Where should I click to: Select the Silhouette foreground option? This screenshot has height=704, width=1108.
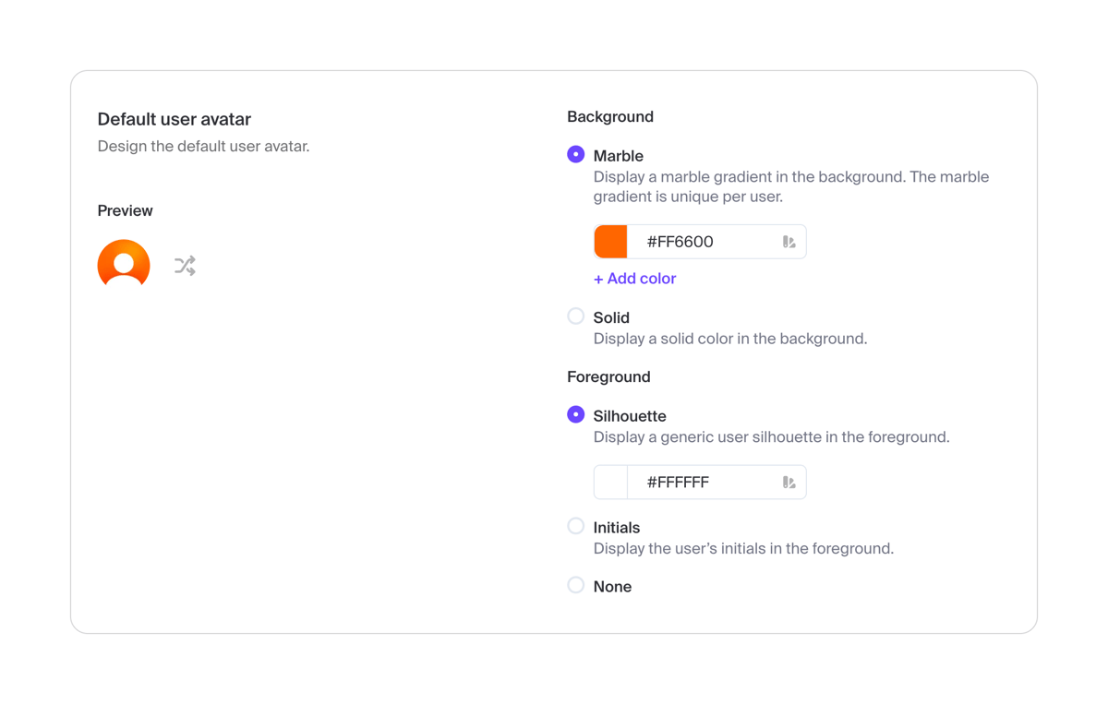(x=575, y=414)
